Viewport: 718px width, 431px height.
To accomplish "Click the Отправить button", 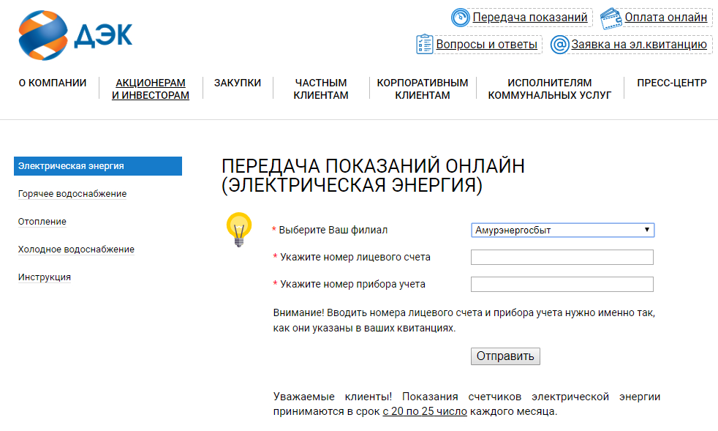I will 505,356.
